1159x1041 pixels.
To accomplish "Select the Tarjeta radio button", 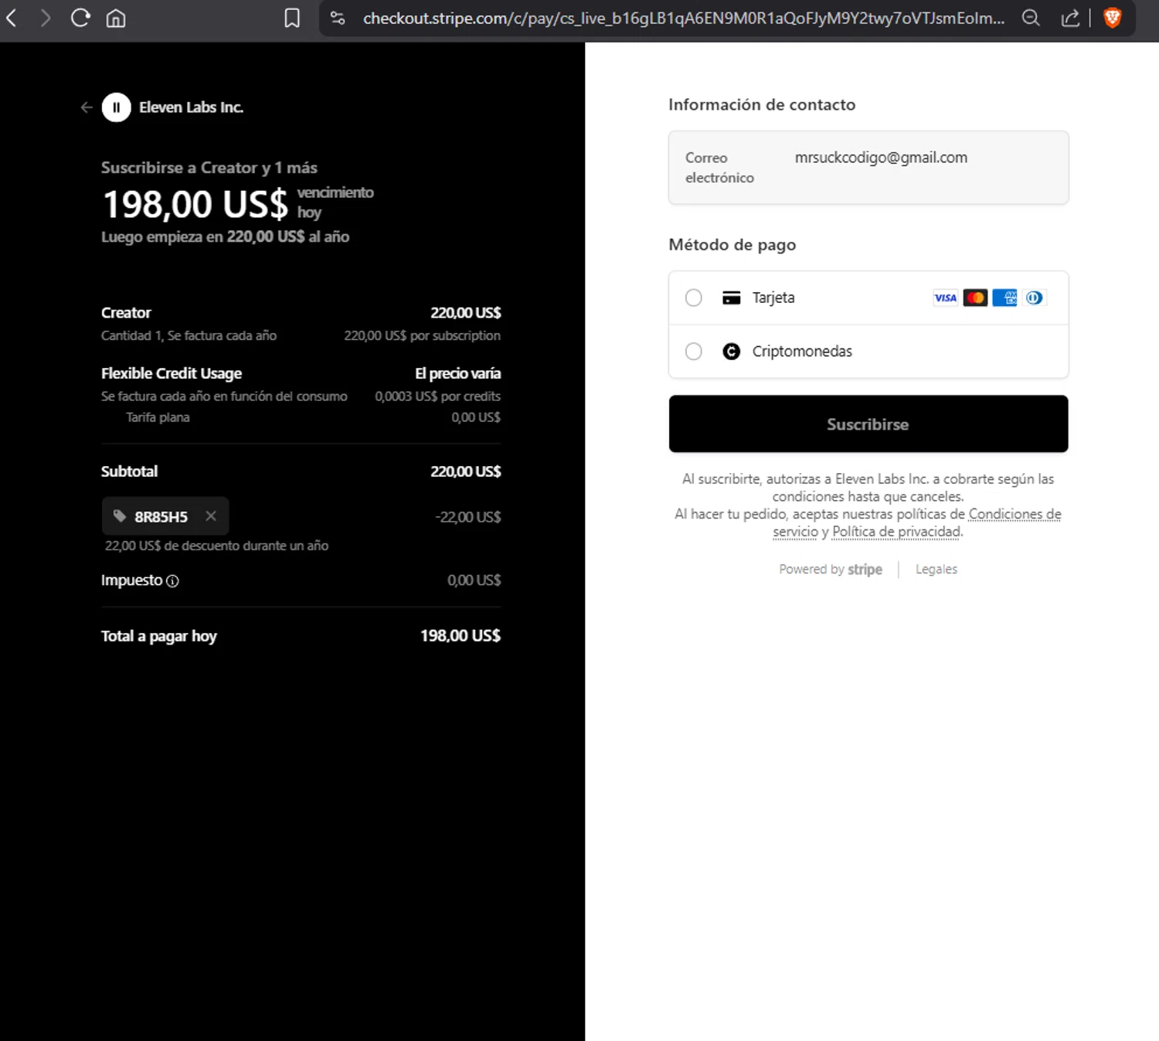I will [x=694, y=298].
